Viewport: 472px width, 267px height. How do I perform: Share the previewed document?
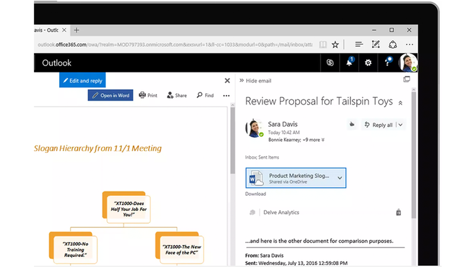[x=177, y=95]
